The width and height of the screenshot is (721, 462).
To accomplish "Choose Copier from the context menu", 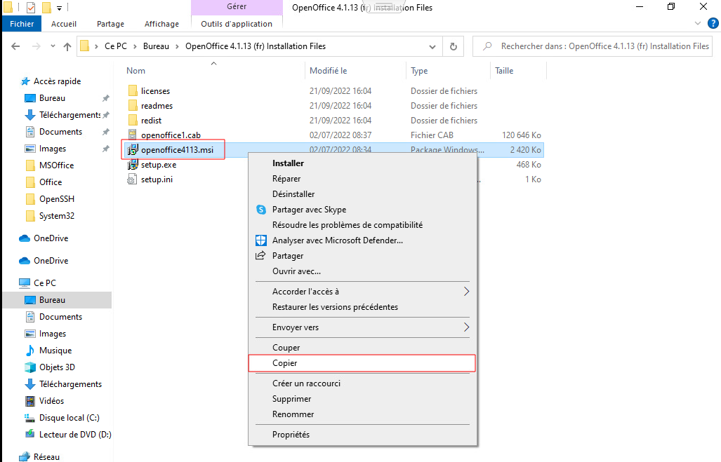I will click(x=285, y=363).
